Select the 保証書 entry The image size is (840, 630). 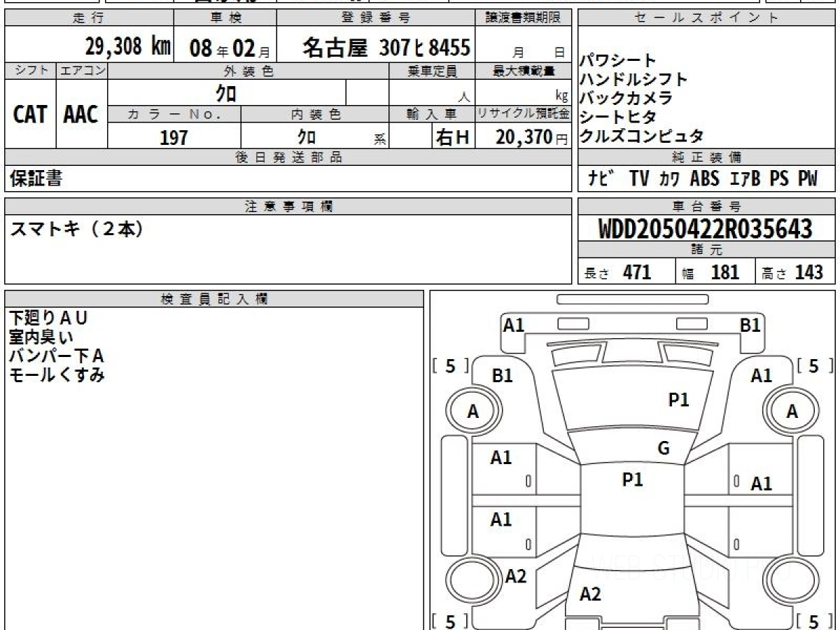(36, 179)
